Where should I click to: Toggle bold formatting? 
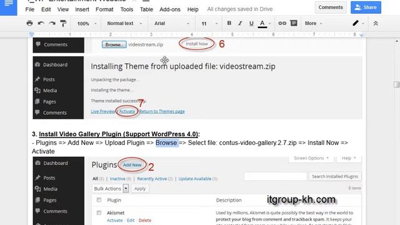pos(229,23)
